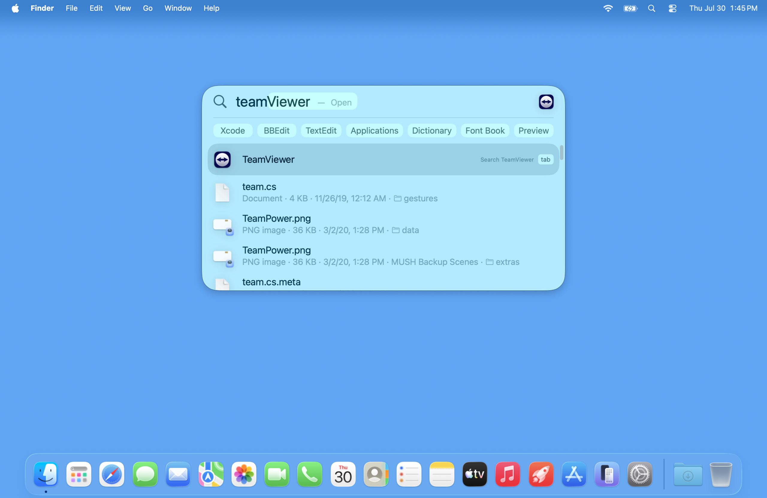Image resolution: width=767 pixels, height=498 pixels.
Task: Launch Safari from the Dock
Action: pos(112,474)
